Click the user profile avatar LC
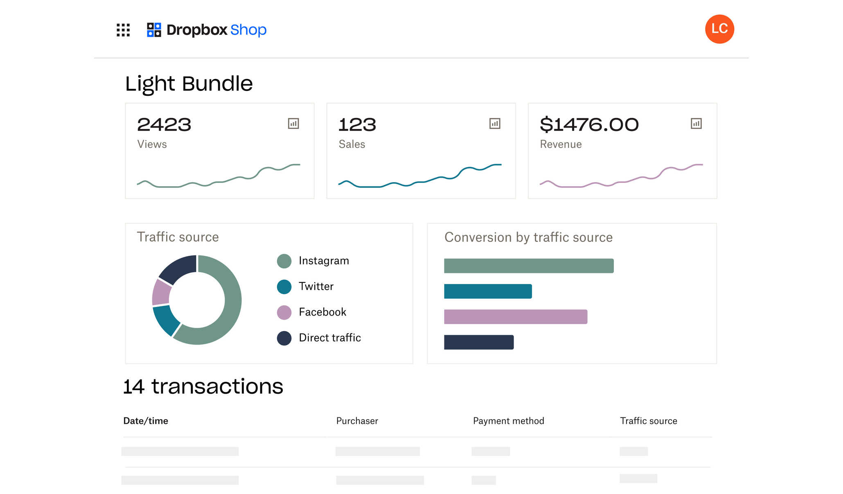This screenshot has height=494, width=843. pyautogui.click(x=720, y=28)
